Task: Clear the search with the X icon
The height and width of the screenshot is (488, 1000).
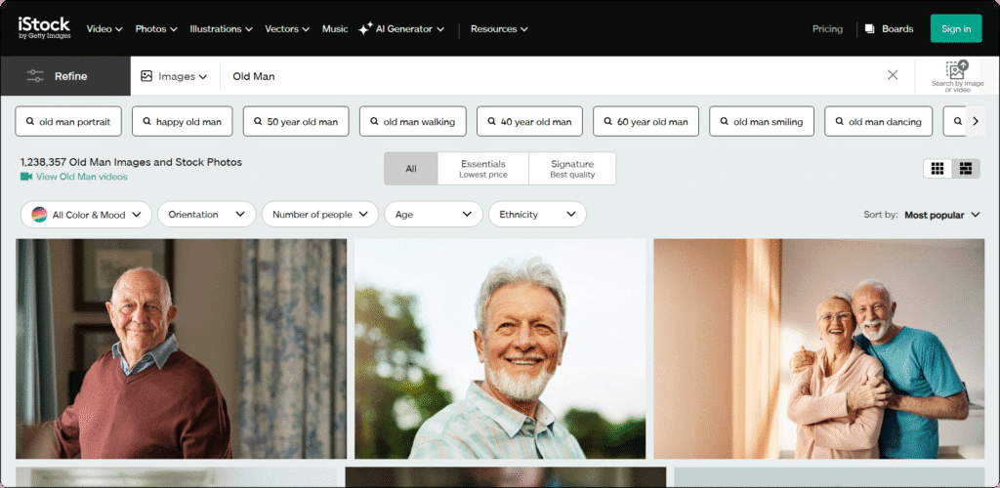Action: tap(893, 75)
